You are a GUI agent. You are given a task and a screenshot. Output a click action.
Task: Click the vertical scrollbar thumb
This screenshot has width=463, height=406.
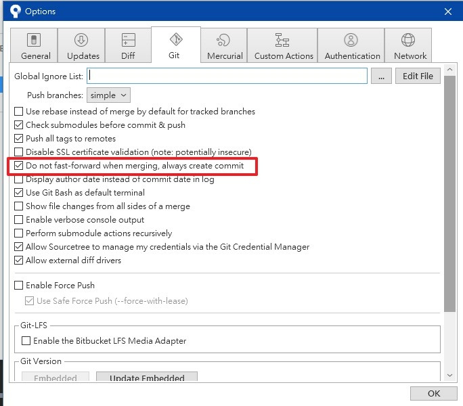pyautogui.click(x=449, y=194)
